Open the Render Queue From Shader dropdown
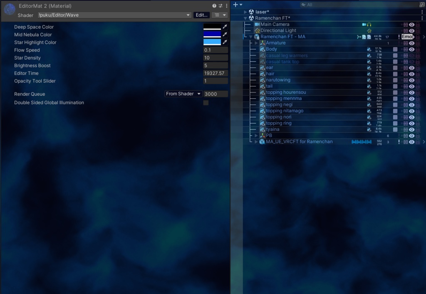The height and width of the screenshot is (294, 426). point(182,94)
